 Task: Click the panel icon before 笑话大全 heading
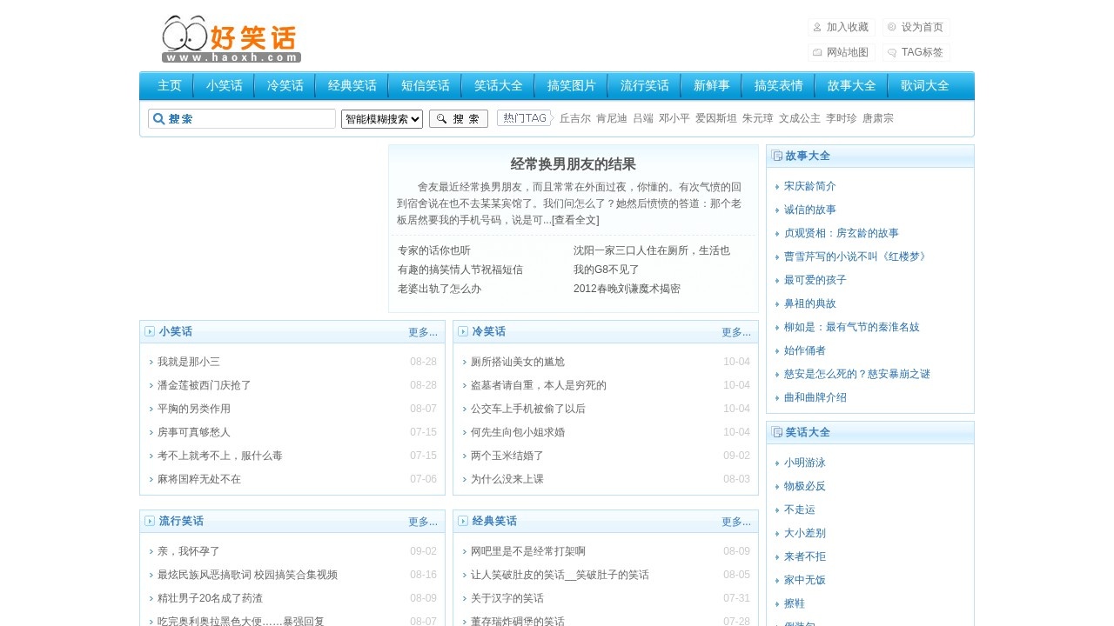click(x=776, y=432)
